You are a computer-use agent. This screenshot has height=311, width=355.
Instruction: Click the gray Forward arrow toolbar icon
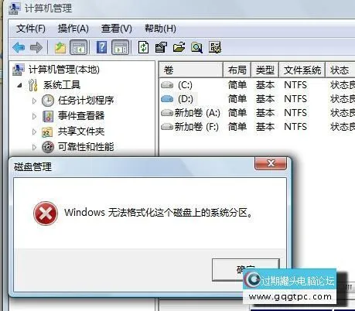coord(36,48)
